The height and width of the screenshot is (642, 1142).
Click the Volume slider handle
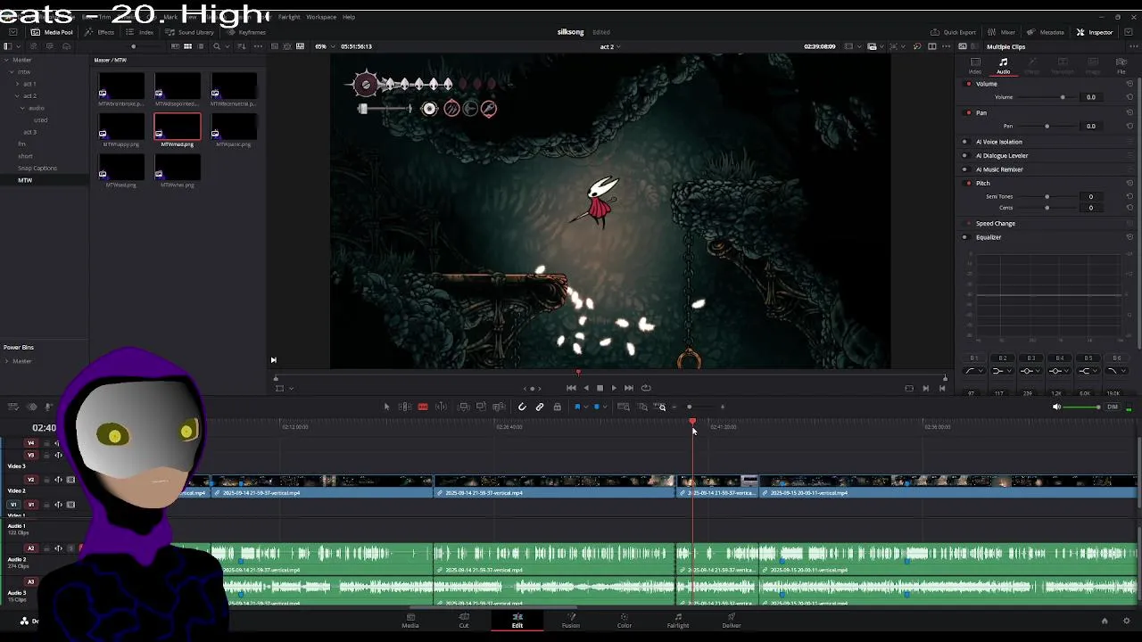(1063, 97)
